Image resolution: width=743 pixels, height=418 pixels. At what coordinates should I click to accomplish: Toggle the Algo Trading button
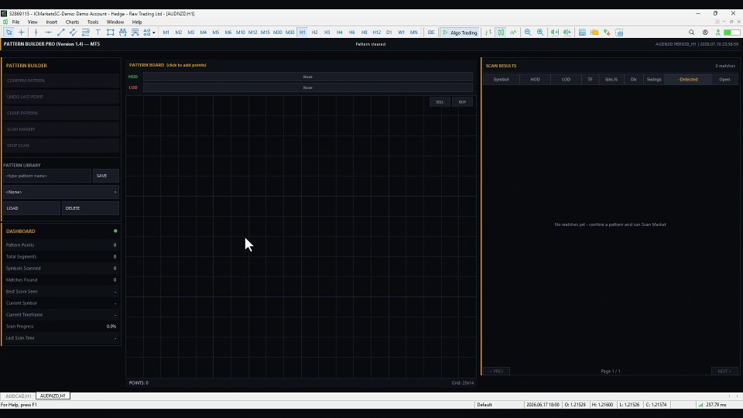[x=459, y=33]
